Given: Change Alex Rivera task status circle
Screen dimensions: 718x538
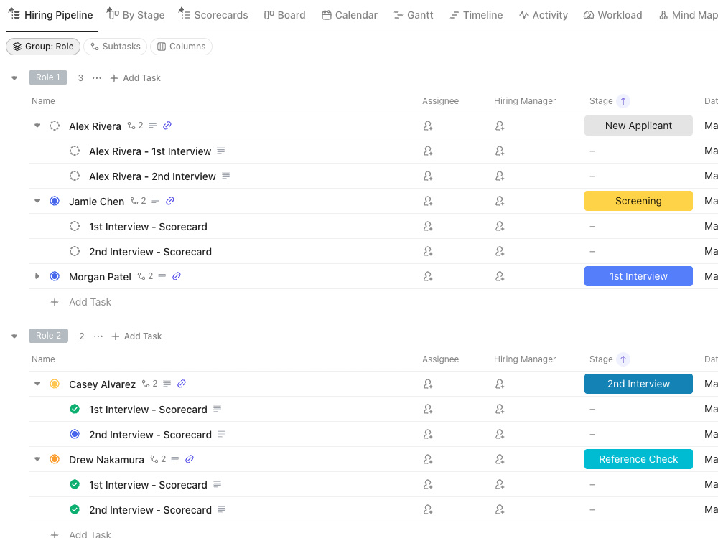Looking at the screenshot, I should click(x=55, y=126).
